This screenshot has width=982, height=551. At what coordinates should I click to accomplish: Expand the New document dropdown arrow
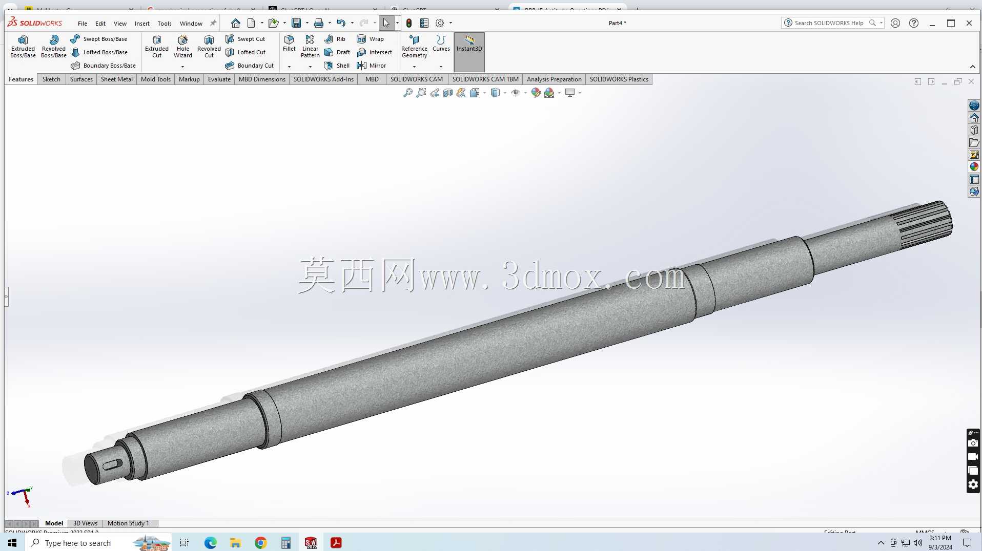click(x=262, y=23)
